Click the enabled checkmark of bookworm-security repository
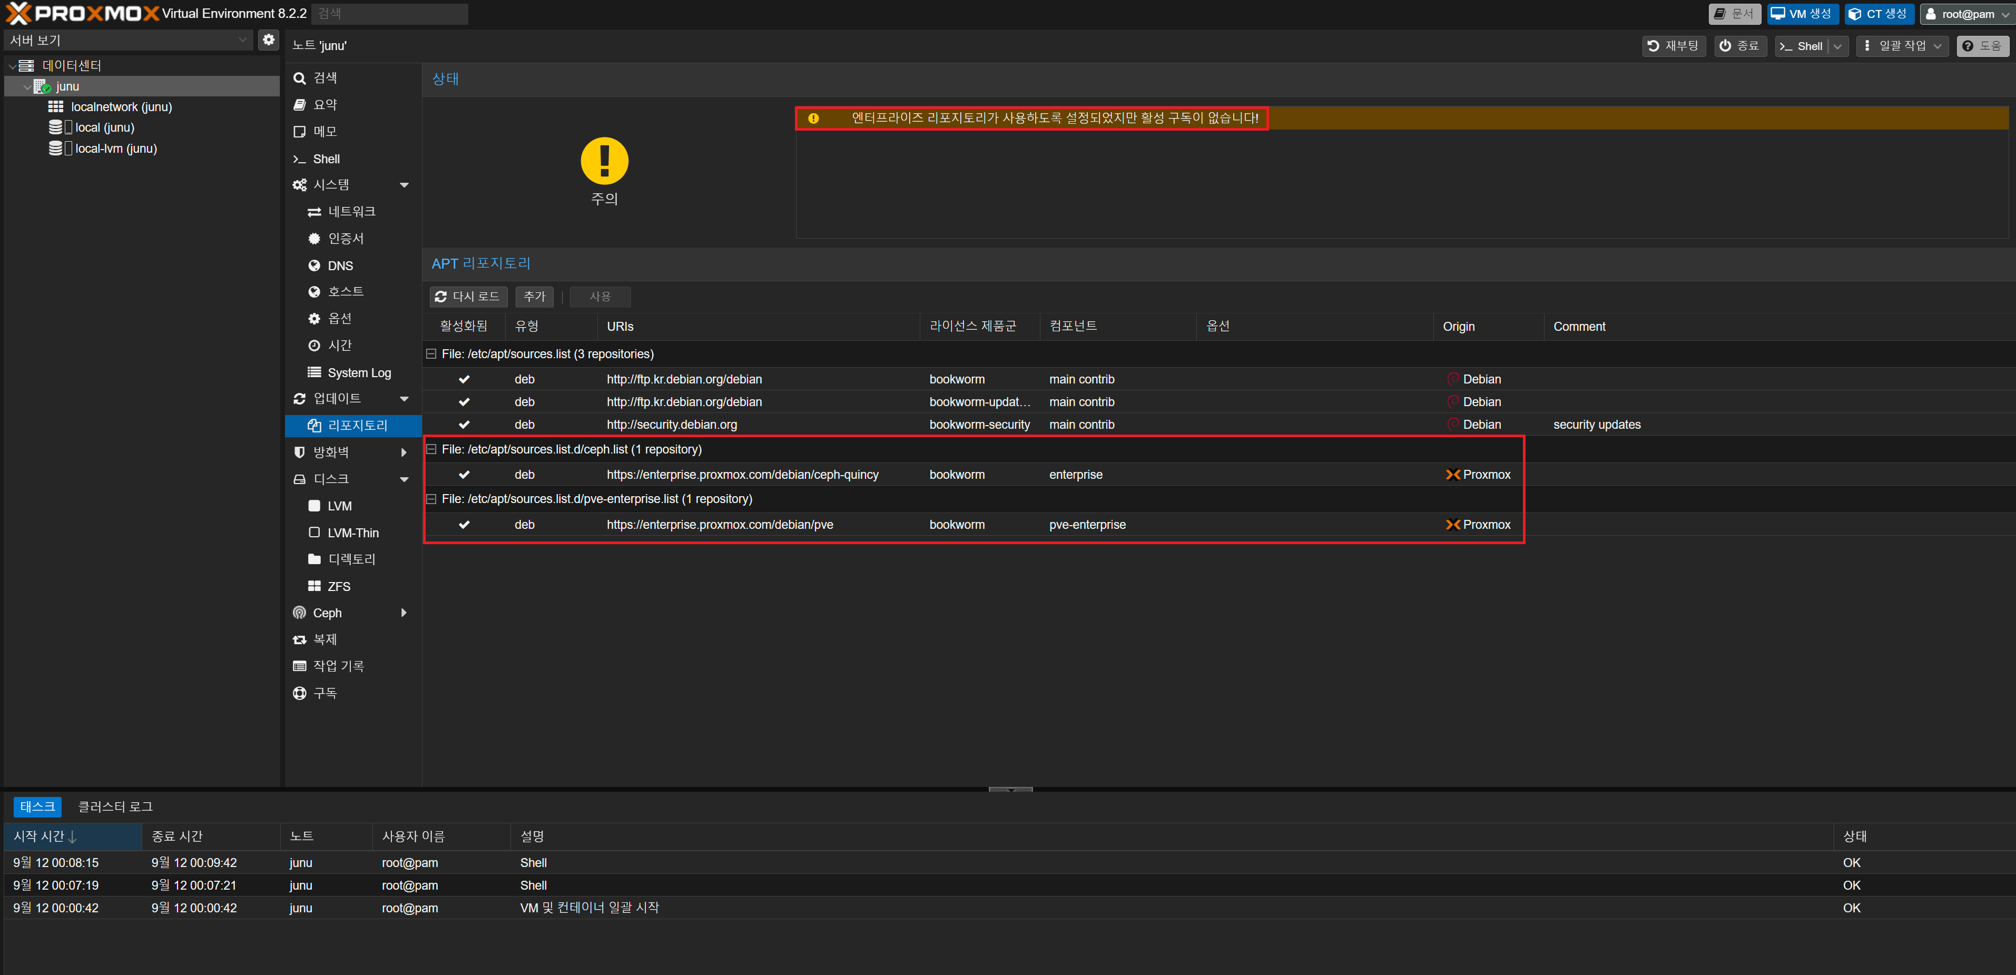Image resolution: width=2016 pixels, height=975 pixels. click(x=464, y=425)
